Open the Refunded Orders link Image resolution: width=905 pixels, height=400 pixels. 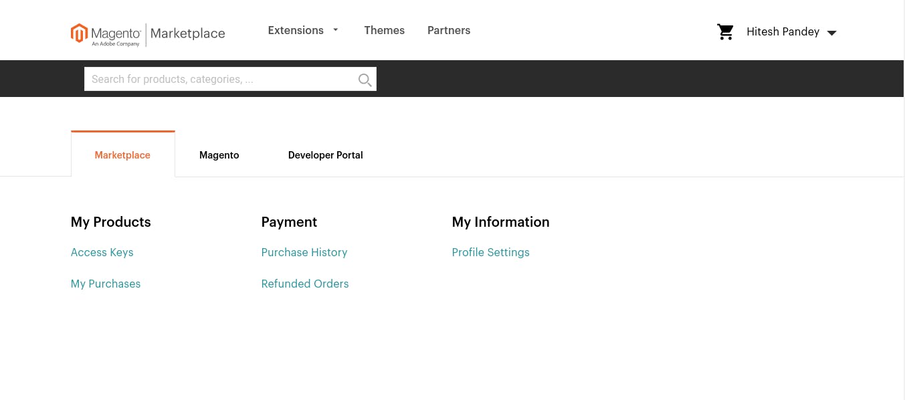(x=305, y=284)
